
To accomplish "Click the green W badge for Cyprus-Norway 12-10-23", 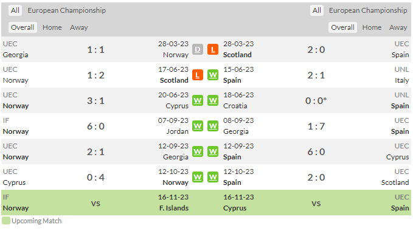I will click(x=198, y=177).
